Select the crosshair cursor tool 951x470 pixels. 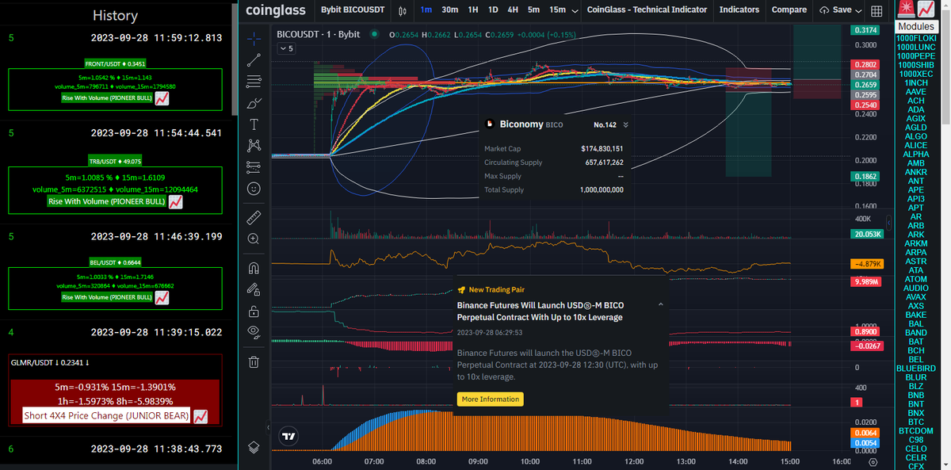(x=254, y=37)
